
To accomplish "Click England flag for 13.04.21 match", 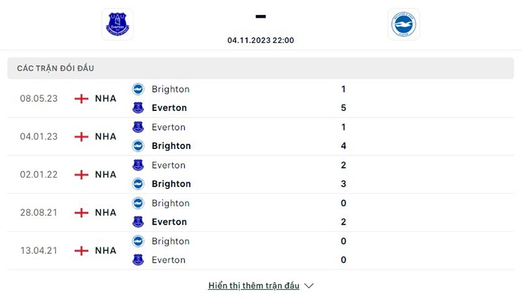I will (x=82, y=251).
